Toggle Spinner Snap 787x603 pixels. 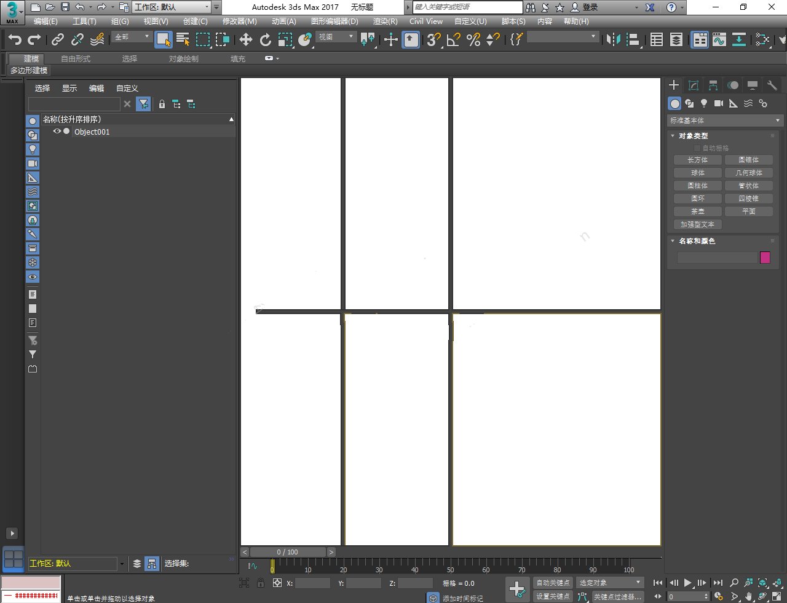point(493,40)
